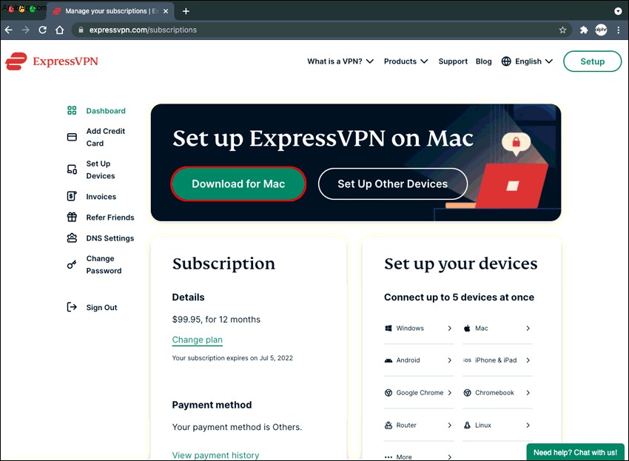Click the browser forward arrow

(25, 30)
